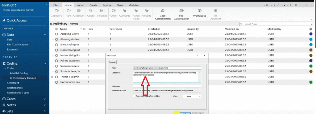This screenshot has height=114, width=316.
Task: Click the pencil edit icon in title bar
Action: click(x=278, y=5)
